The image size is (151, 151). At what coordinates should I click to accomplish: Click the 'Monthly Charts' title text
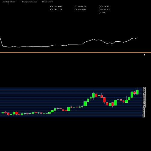pyautogui.click(x=9, y=2)
